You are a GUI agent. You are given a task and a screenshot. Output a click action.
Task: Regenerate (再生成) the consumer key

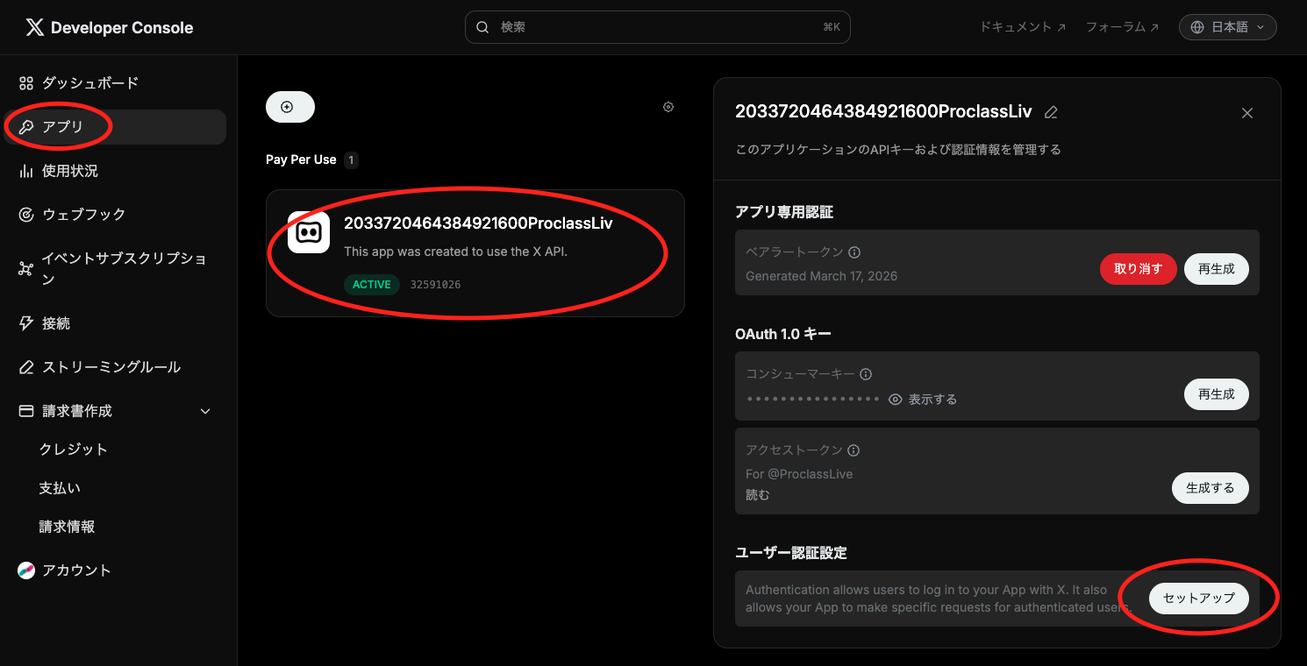1217,394
